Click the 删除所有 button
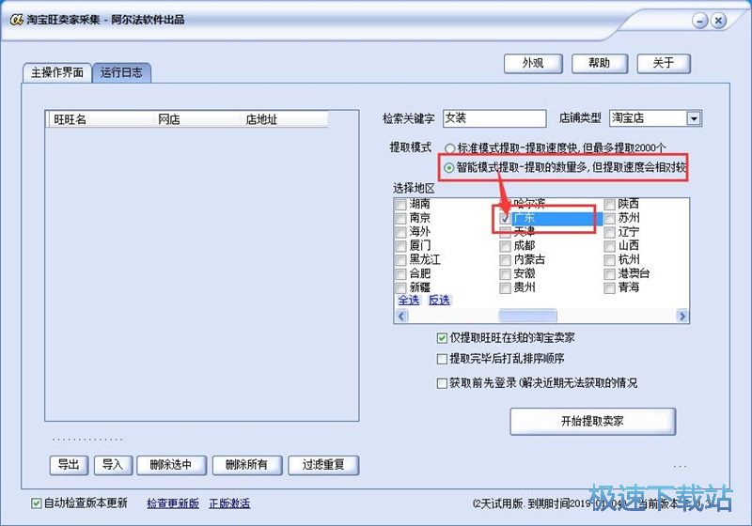 247,465
